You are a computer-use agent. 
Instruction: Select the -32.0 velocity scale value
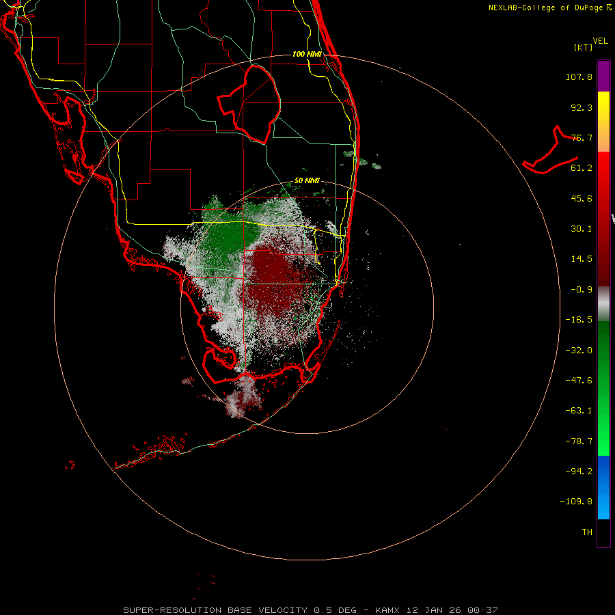579,351
